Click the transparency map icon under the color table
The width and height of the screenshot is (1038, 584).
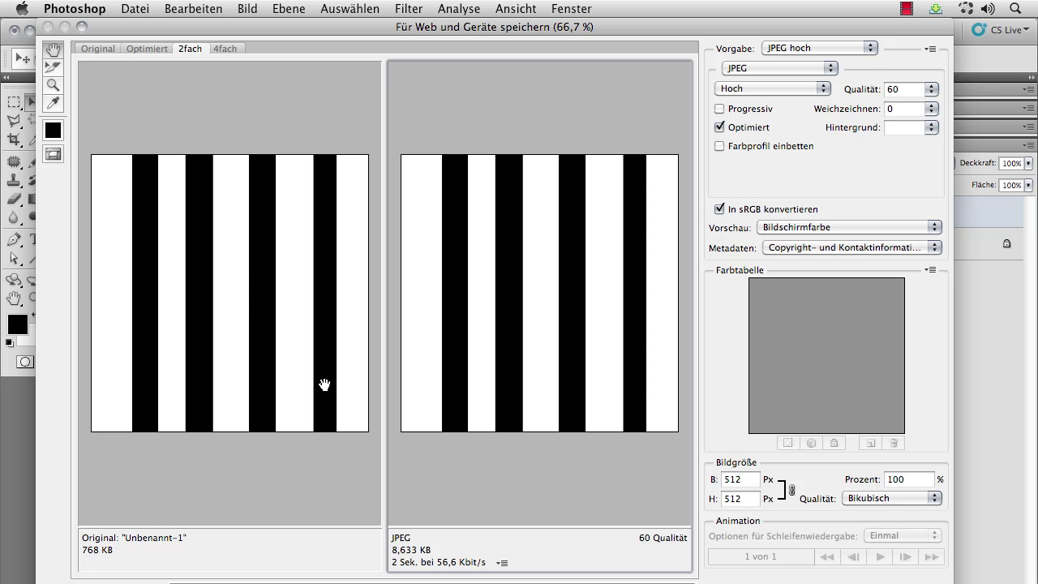coord(787,443)
